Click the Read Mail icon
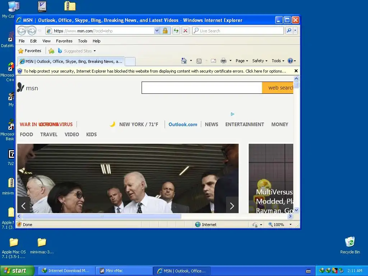368x276 pixels. click(213, 61)
